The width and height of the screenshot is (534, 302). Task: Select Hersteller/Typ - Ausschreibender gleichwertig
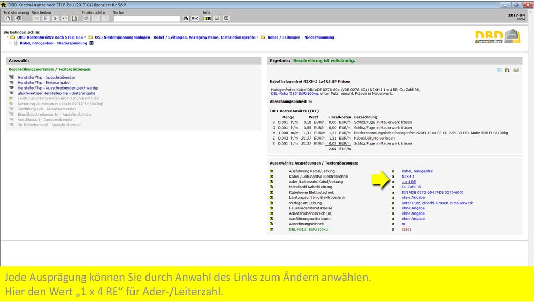[x=57, y=88]
